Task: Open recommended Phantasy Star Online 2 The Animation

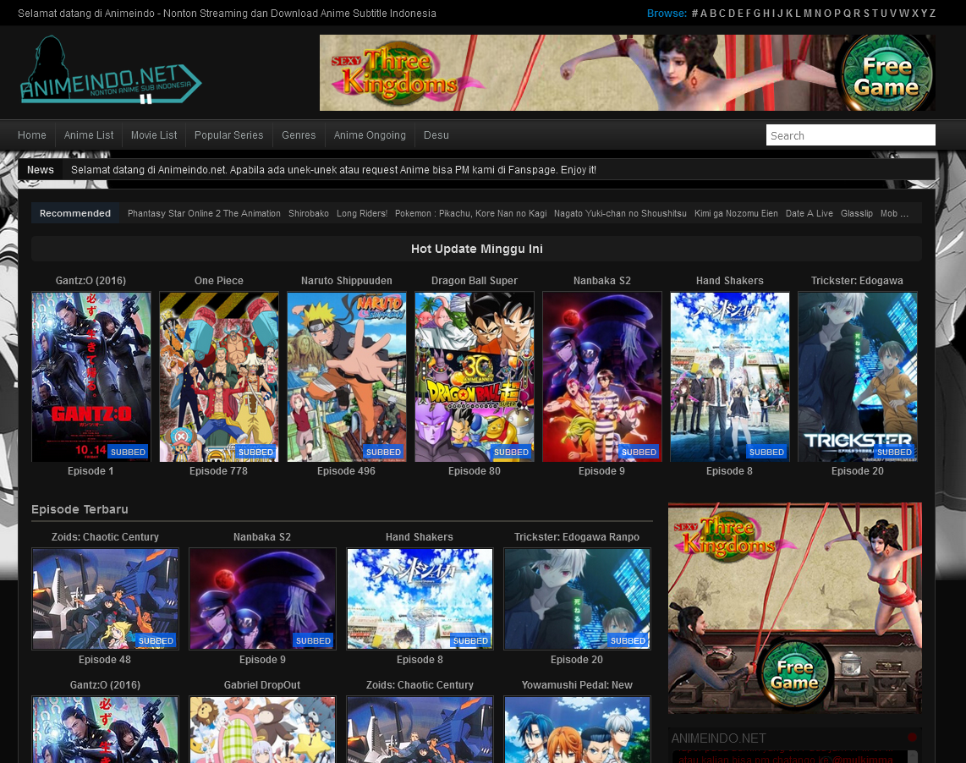Action: click(204, 213)
